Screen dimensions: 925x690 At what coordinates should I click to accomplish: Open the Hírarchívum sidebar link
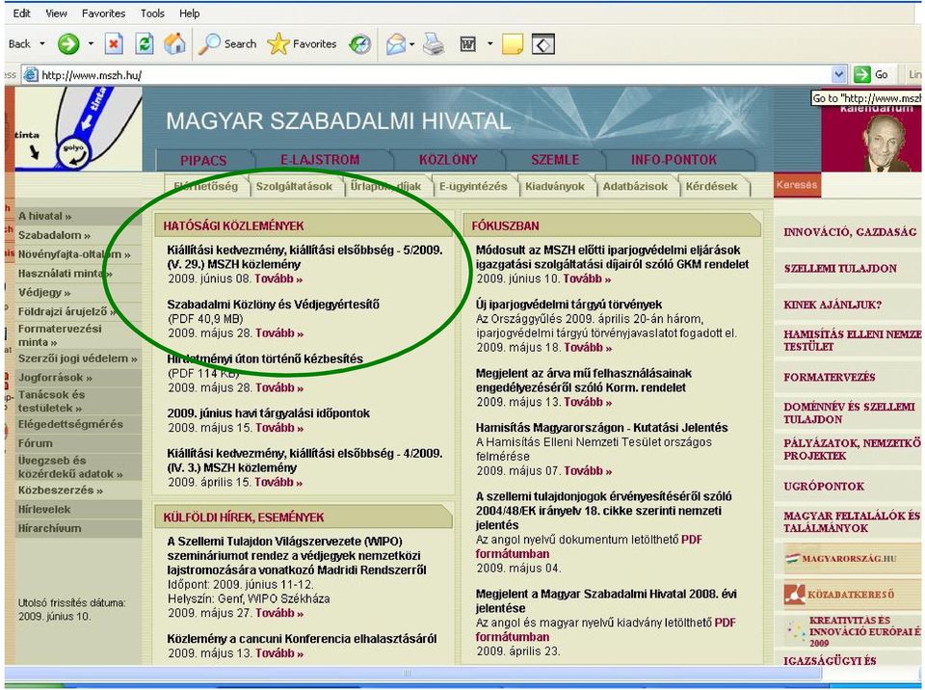pos(49,528)
